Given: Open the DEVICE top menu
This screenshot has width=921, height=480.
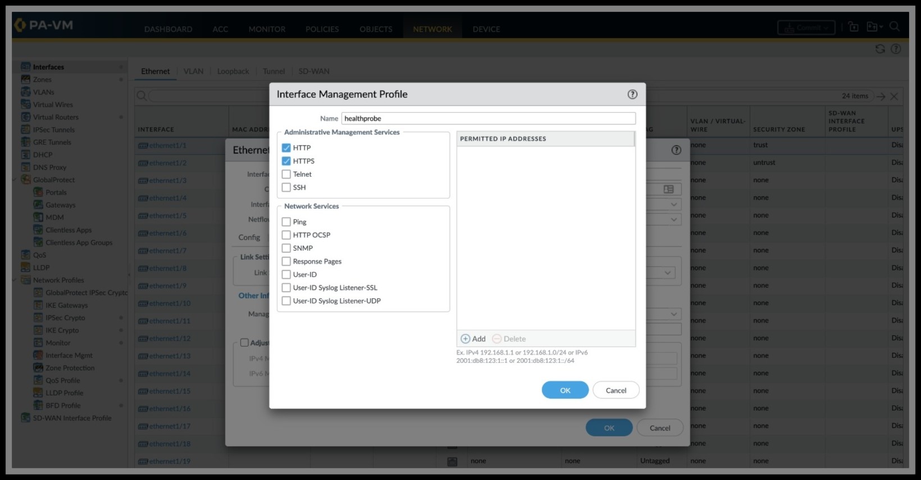Looking at the screenshot, I should [486, 29].
